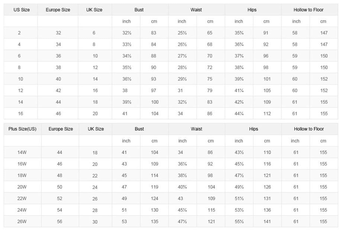The height and width of the screenshot is (231, 342).
Task: Select the 16W plus size cell
Action: point(22,164)
